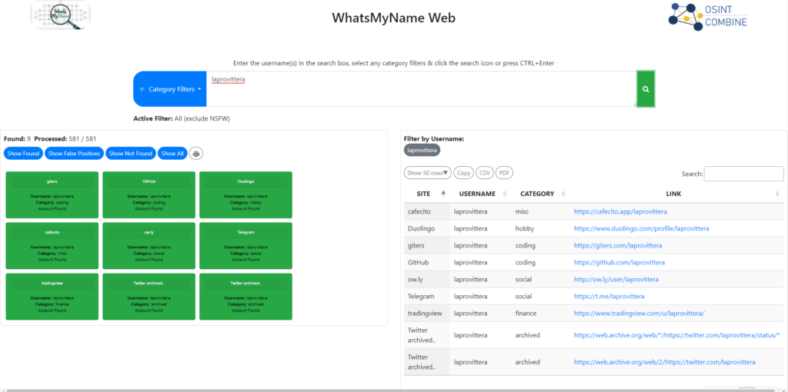Open the web.archive.org/web/2 Twitter link
Screen dimensions: 788x392
click(x=664, y=362)
